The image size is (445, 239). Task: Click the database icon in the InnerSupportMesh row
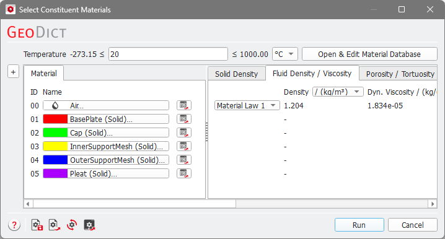pyautogui.click(x=184, y=146)
